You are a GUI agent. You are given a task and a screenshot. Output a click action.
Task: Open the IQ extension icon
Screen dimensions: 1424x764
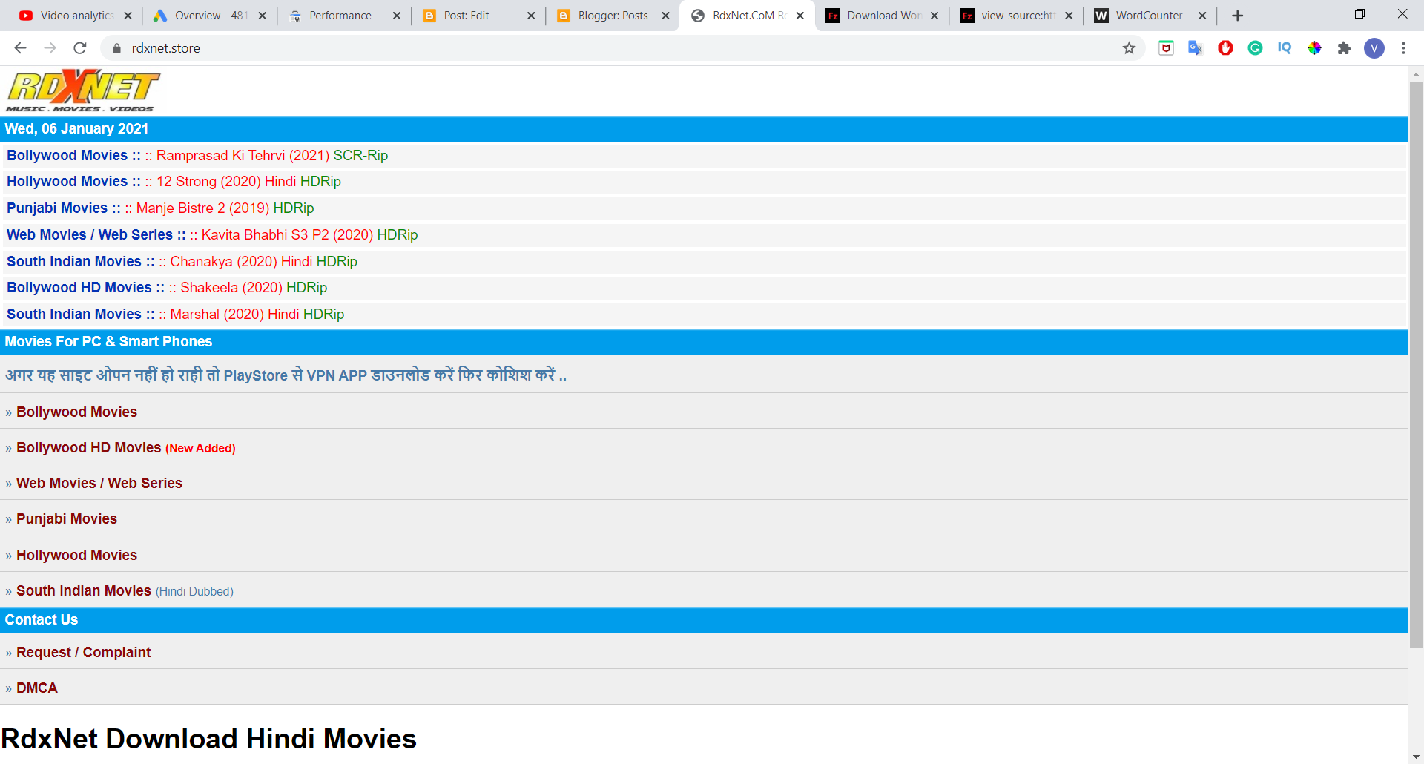[1285, 48]
